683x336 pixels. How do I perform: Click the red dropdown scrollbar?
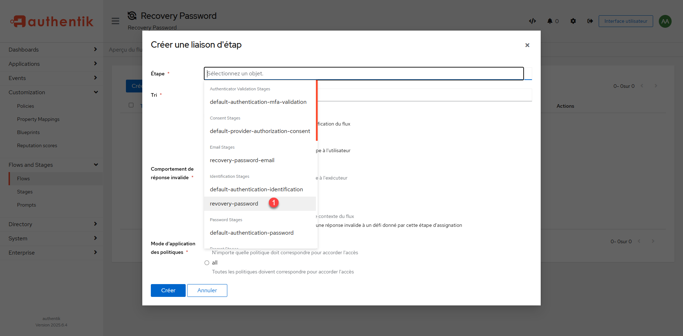coord(317,110)
